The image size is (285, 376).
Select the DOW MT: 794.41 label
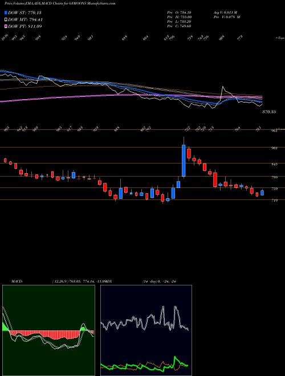[25, 20]
